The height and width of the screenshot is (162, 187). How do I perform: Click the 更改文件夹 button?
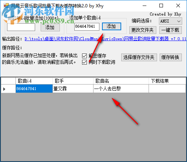pyautogui.click(x=143, y=30)
